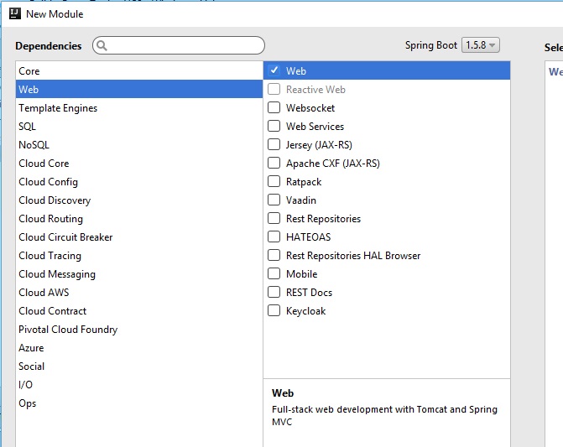Select the I/O category
The image size is (563, 447).
click(x=139, y=385)
